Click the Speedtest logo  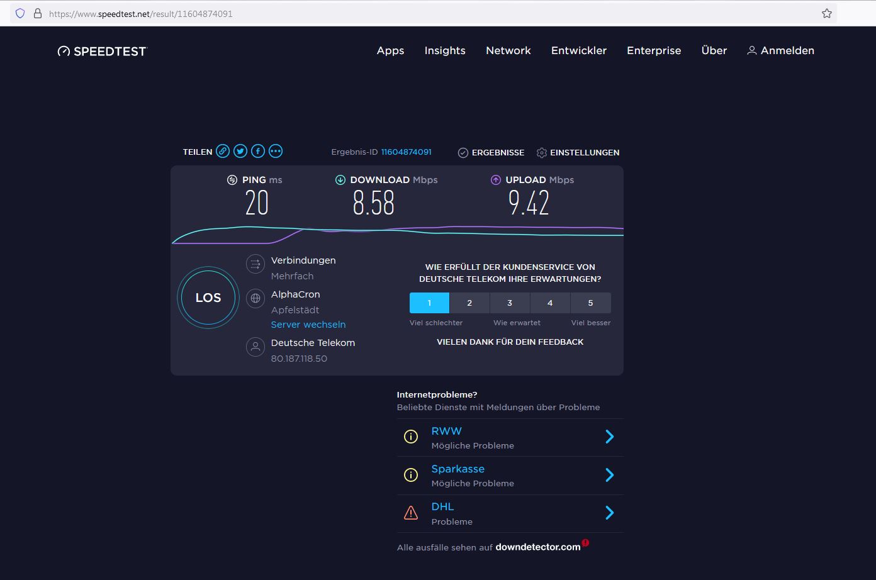(102, 51)
